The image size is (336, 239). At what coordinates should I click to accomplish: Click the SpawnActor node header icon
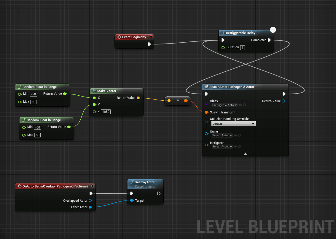[x=206, y=87]
